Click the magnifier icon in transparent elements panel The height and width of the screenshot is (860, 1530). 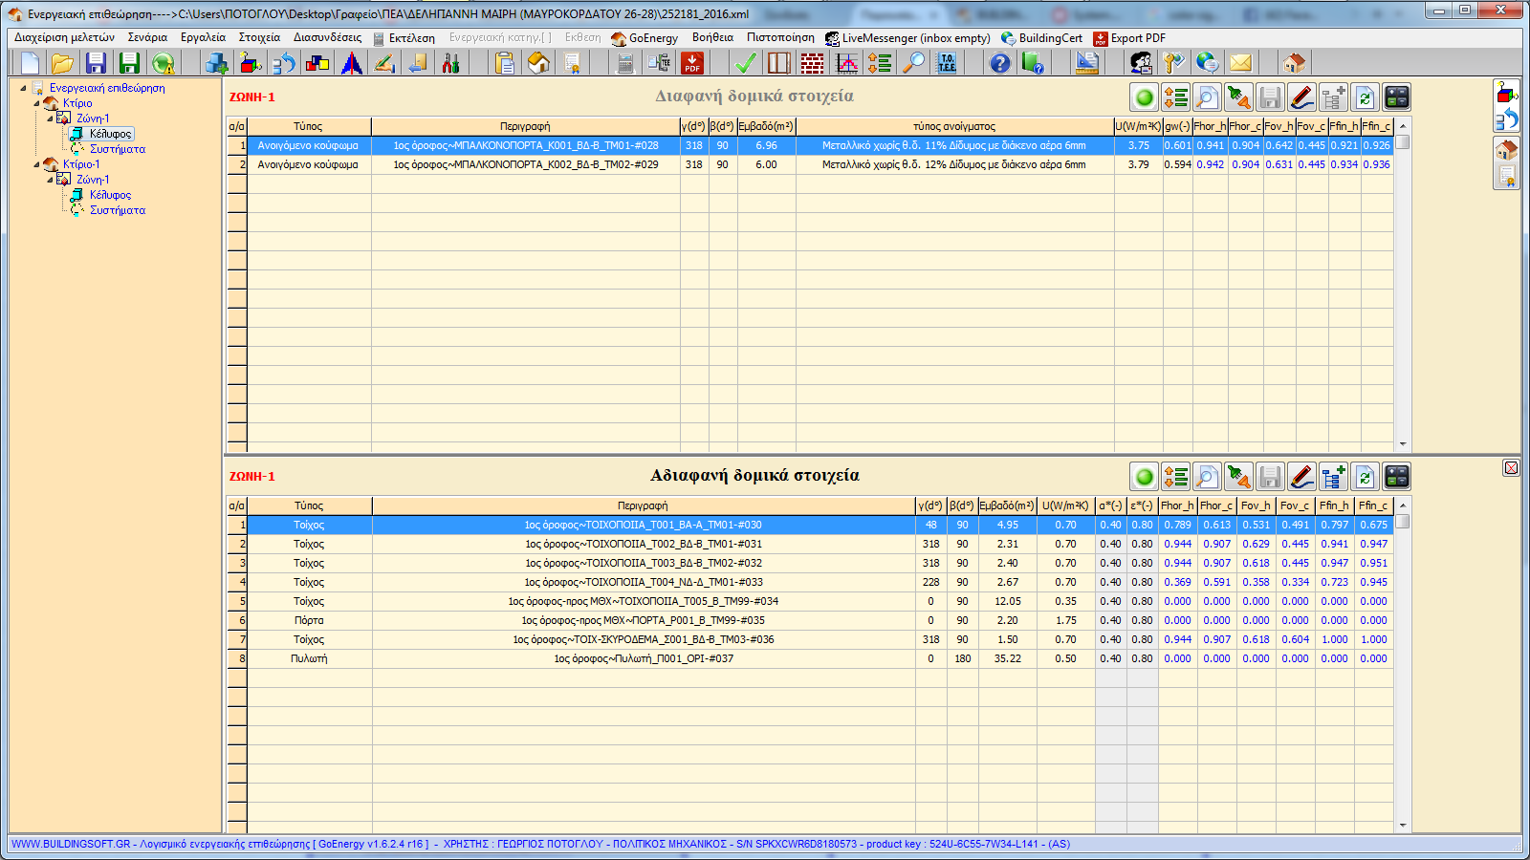coord(1207,97)
